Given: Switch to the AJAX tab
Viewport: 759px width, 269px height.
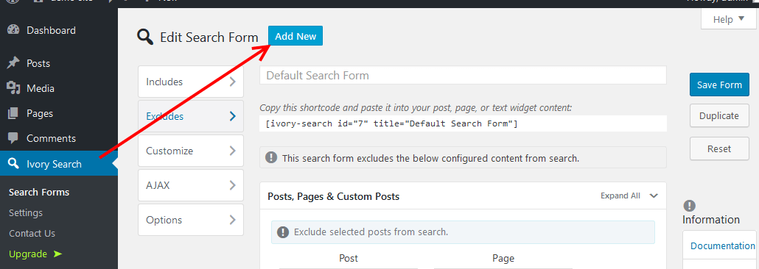Looking at the screenshot, I should pos(191,185).
